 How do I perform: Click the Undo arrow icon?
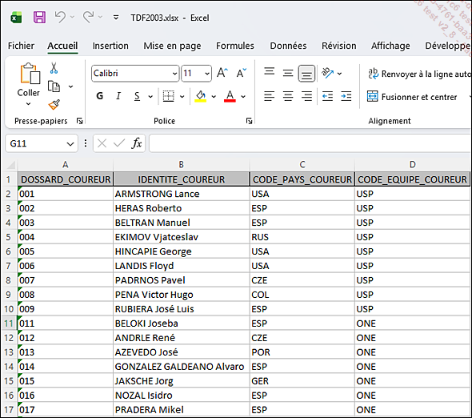point(60,17)
